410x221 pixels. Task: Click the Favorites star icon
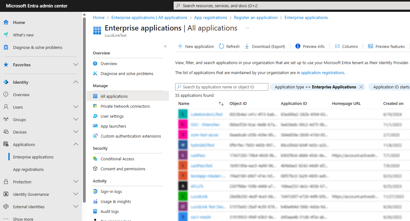6,65
